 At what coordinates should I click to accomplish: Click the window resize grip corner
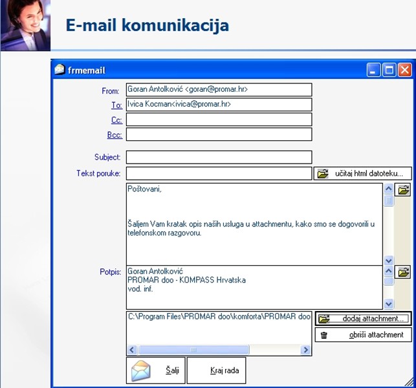point(409,381)
